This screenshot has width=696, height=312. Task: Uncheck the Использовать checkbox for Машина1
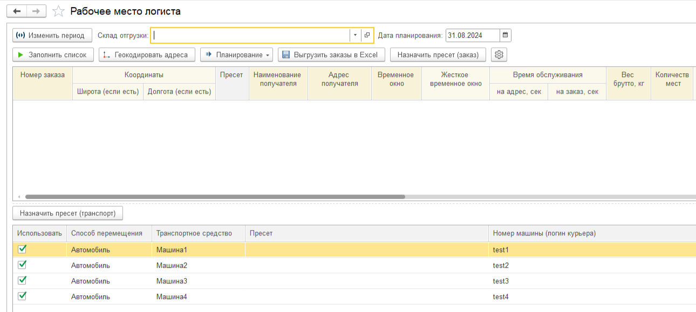[22, 249]
